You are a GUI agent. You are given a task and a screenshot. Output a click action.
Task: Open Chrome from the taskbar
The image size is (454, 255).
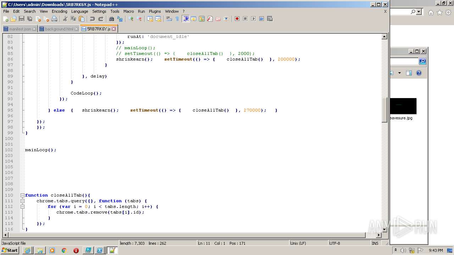(x=64, y=250)
